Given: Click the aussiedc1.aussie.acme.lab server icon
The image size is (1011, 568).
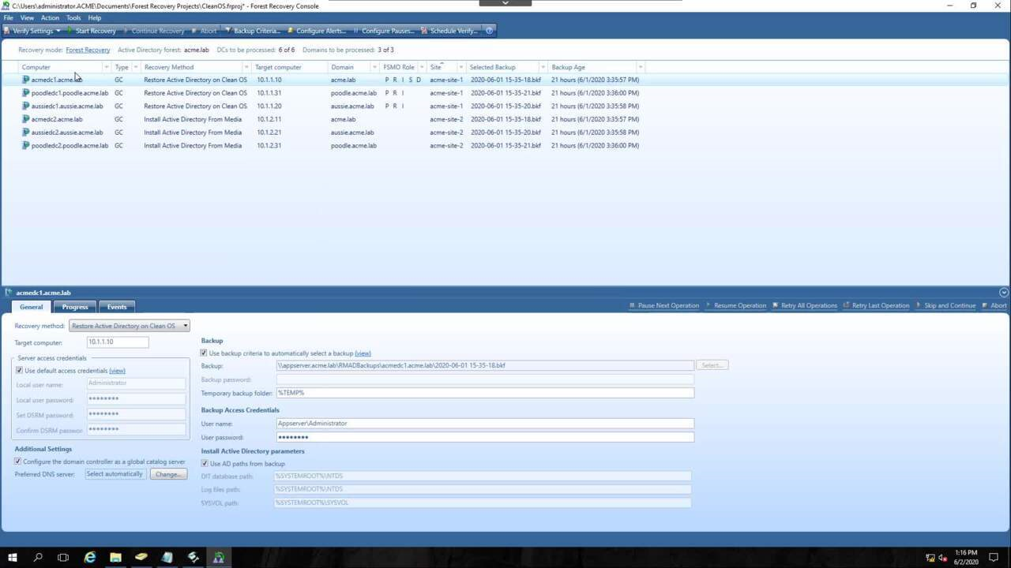Looking at the screenshot, I should click(x=26, y=106).
